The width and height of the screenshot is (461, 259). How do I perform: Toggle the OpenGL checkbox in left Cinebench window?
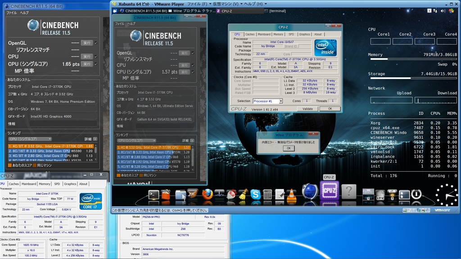96,43
